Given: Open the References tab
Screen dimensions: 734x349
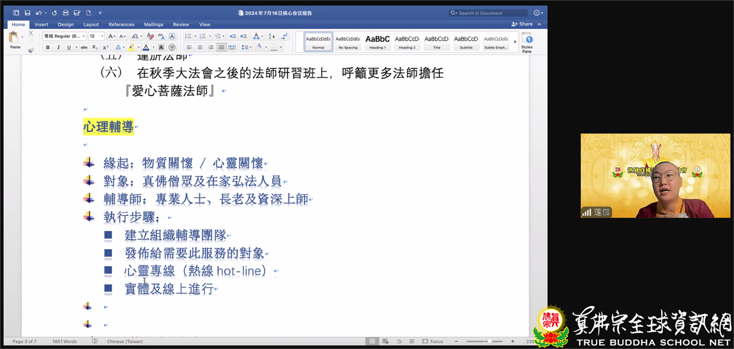Looking at the screenshot, I should pyautogui.click(x=121, y=25).
